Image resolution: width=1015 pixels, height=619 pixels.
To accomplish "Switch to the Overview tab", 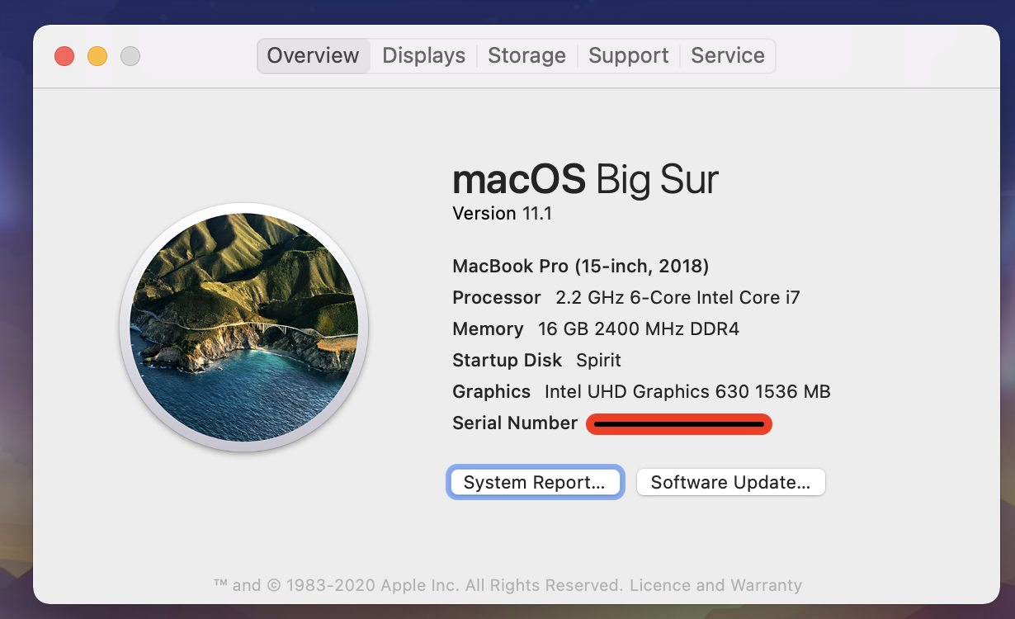I will pos(313,56).
